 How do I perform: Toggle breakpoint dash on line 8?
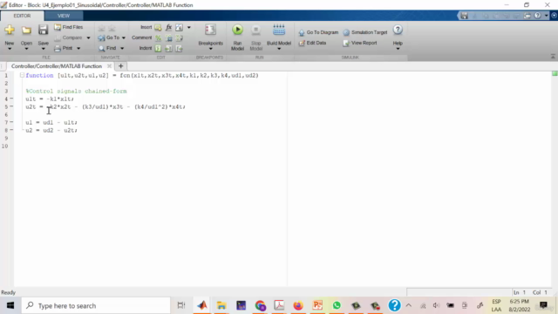(11, 130)
